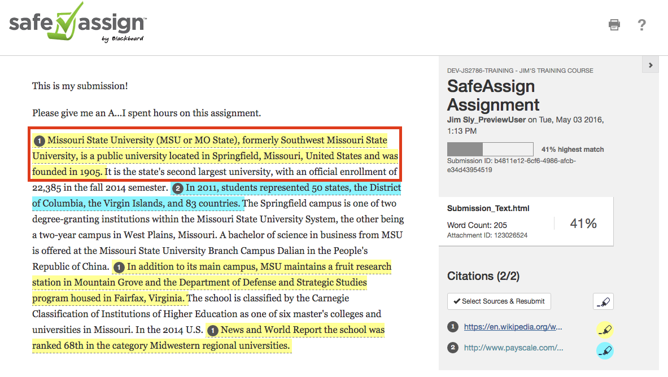
Task: Toggle yellow highlight for Wikipedia source
Action: tap(605, 330)
